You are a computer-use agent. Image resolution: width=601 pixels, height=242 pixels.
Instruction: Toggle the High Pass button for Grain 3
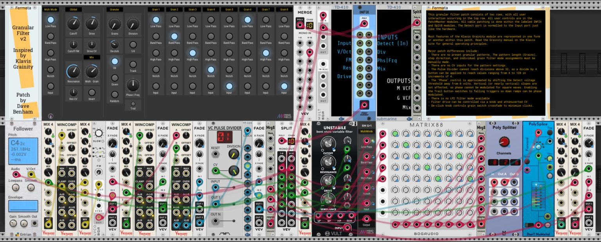coord(193,53)
